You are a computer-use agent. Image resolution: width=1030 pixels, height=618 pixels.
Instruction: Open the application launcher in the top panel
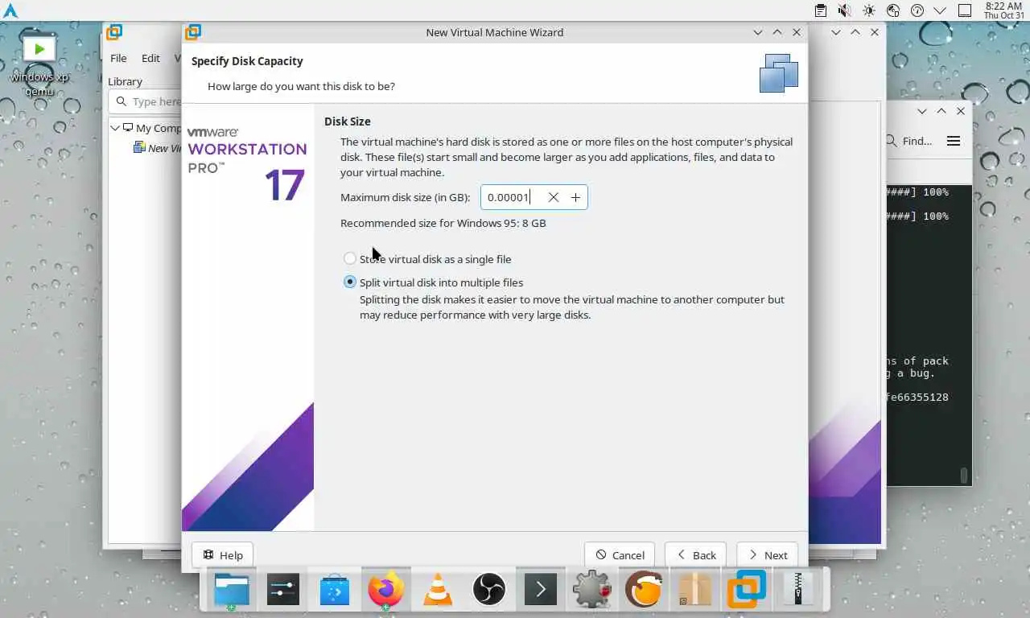(10, 10)
